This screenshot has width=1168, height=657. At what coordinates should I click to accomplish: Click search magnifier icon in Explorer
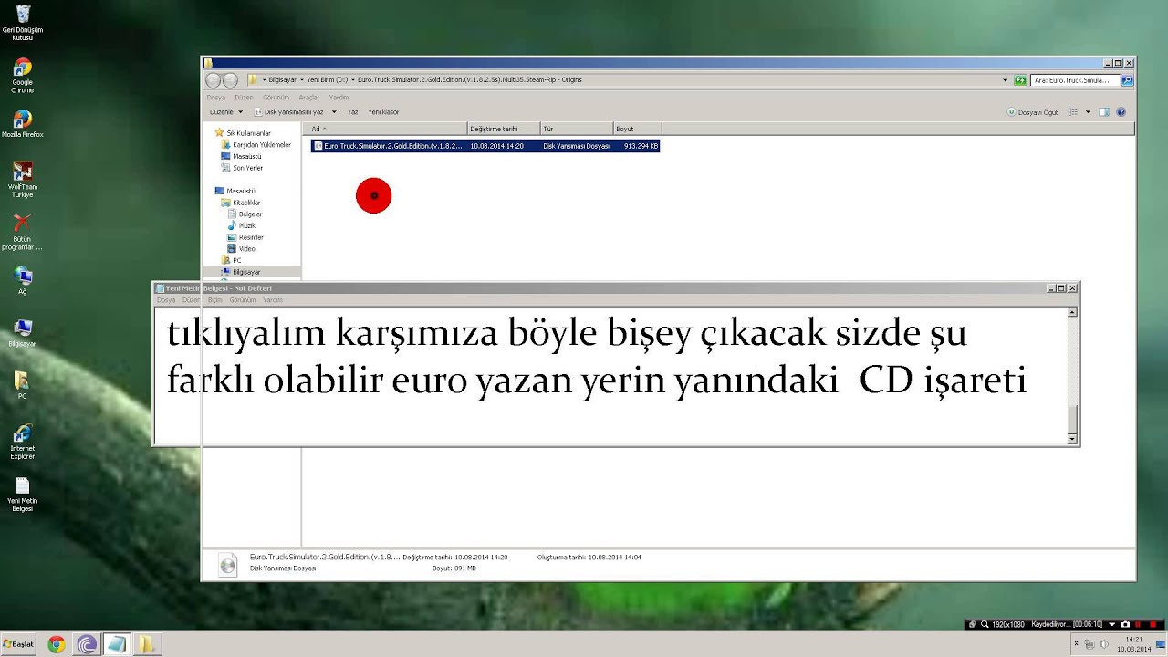(x=1128, y=80)
